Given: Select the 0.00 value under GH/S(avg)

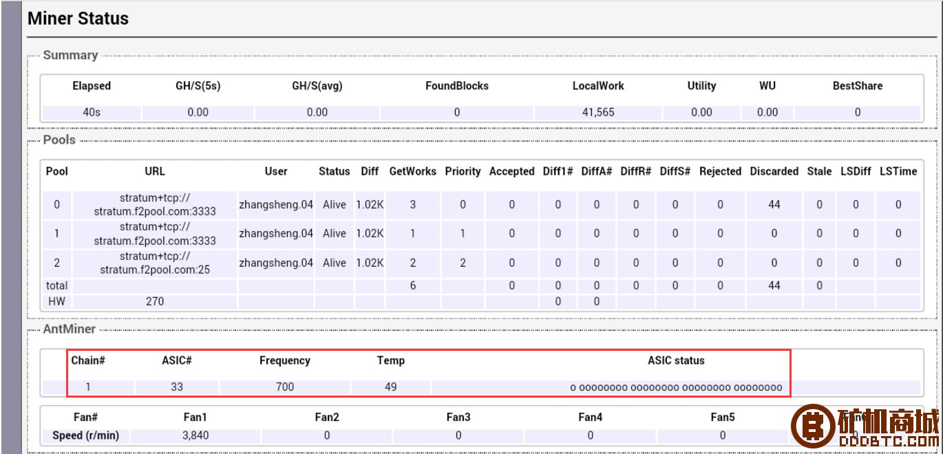Looking at the screenshot, I should click(x=317, y=112).
